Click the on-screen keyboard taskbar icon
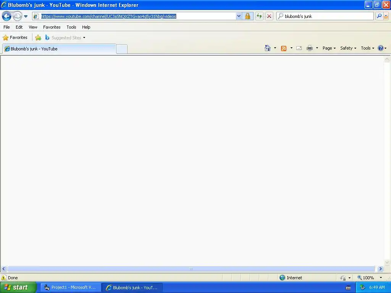 [348, 288]
